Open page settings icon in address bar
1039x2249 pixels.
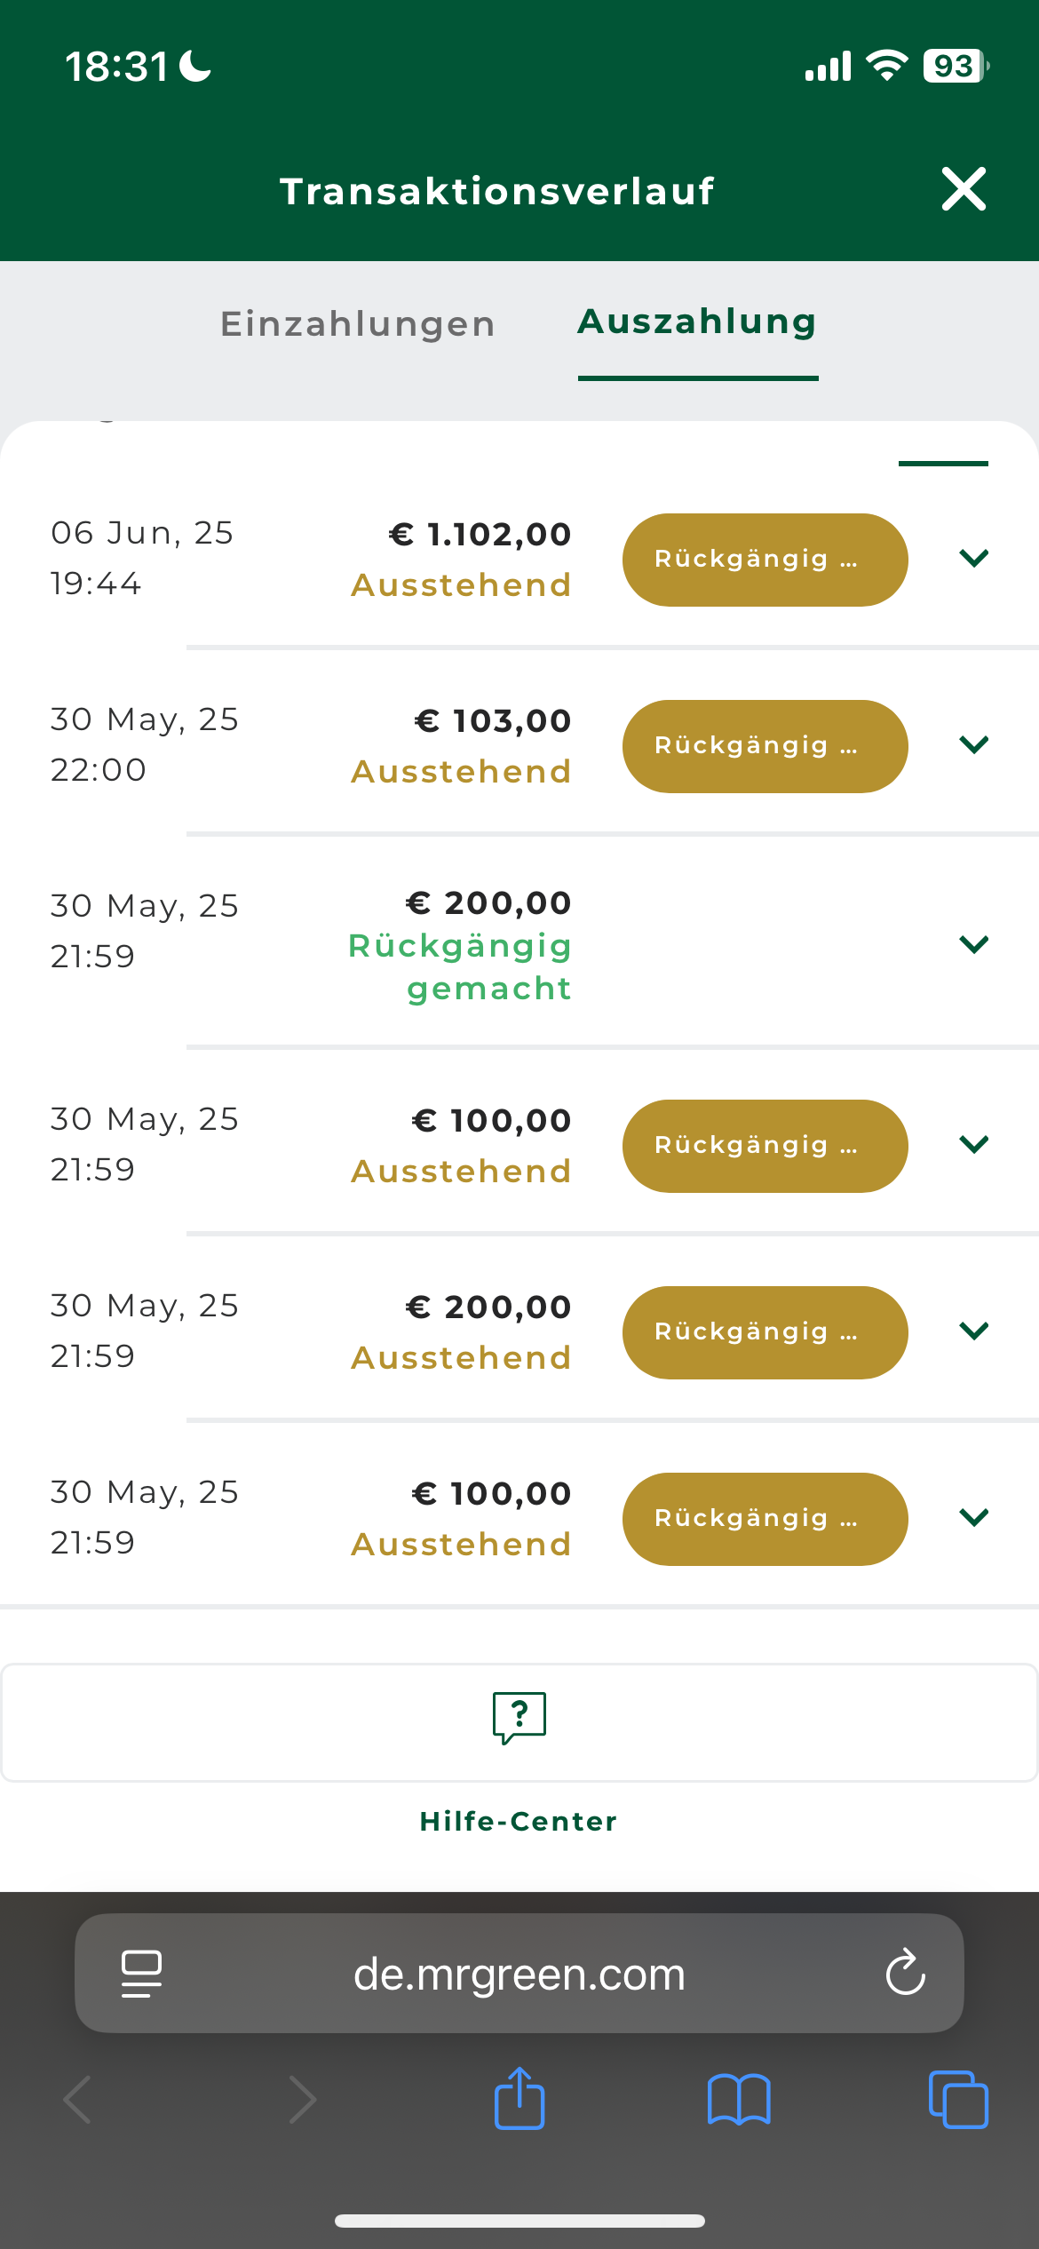coord(141,1973)
